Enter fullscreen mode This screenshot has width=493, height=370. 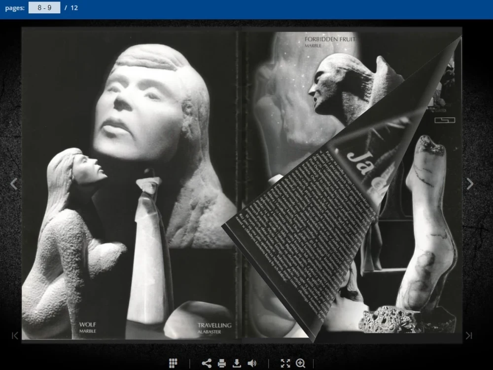(285, 363)
